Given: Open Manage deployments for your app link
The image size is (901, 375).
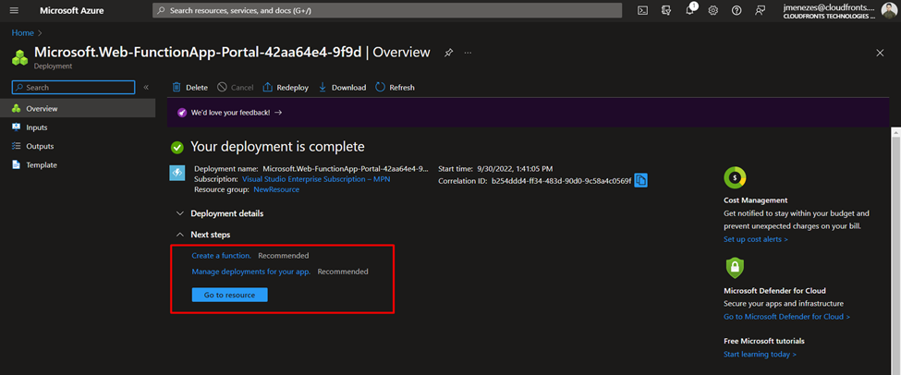Looking at the screenshot, I should (251, 272).
